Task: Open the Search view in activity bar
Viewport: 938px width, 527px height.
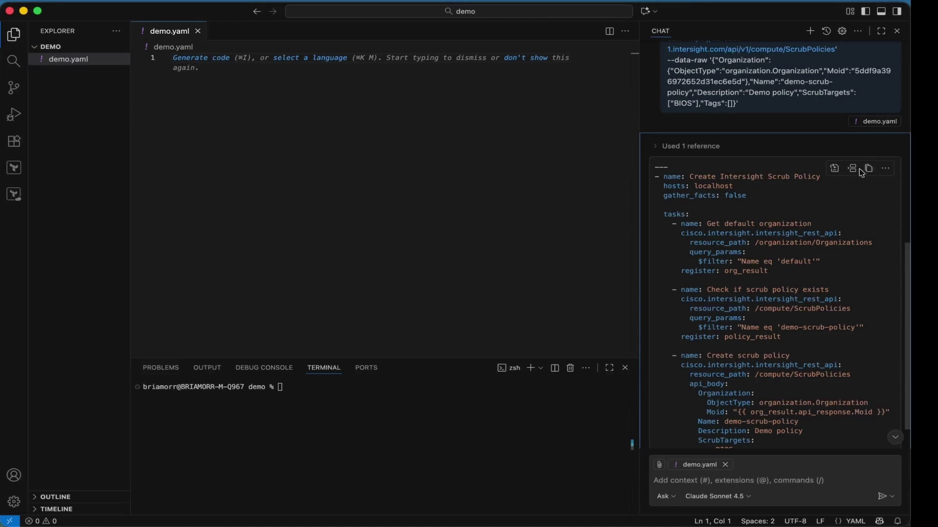Action: click(14, 61)
